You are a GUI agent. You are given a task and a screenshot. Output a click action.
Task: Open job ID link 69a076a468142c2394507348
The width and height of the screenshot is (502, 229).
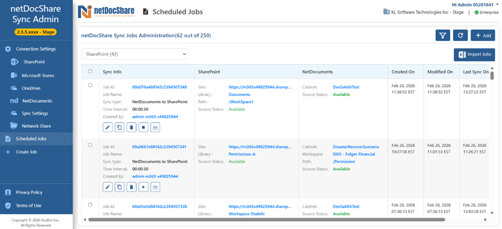(160, 87)
